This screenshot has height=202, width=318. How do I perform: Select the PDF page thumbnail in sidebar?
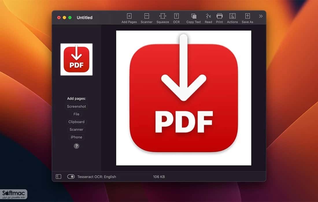pos(76,59)
